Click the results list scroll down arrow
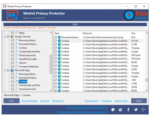The image size is (150, 117). [147, 90]
